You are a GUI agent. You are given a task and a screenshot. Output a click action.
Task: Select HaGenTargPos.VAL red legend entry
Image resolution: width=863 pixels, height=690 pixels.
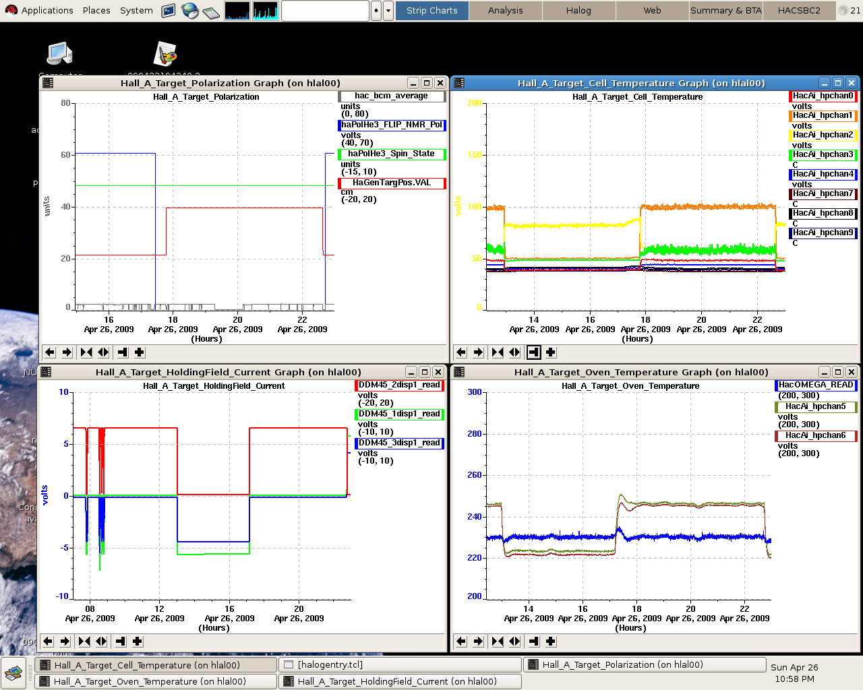(392, 183)
